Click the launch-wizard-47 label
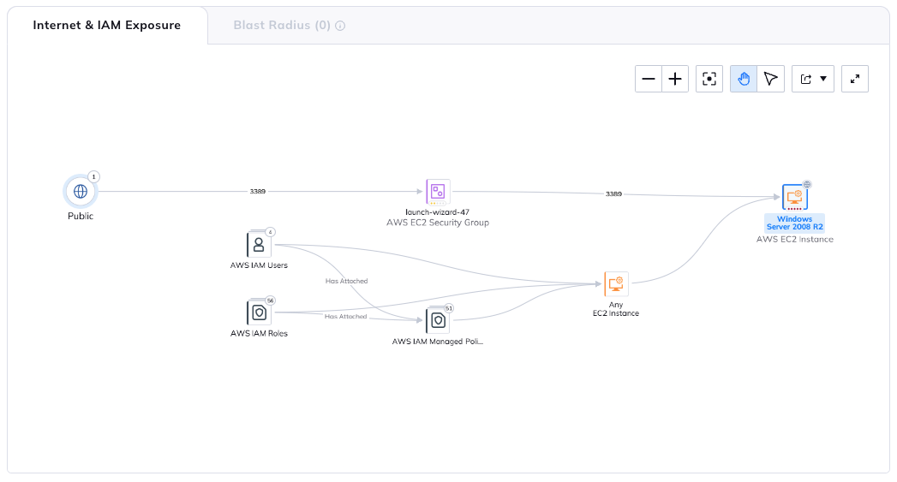 click(x=438, y=212)
